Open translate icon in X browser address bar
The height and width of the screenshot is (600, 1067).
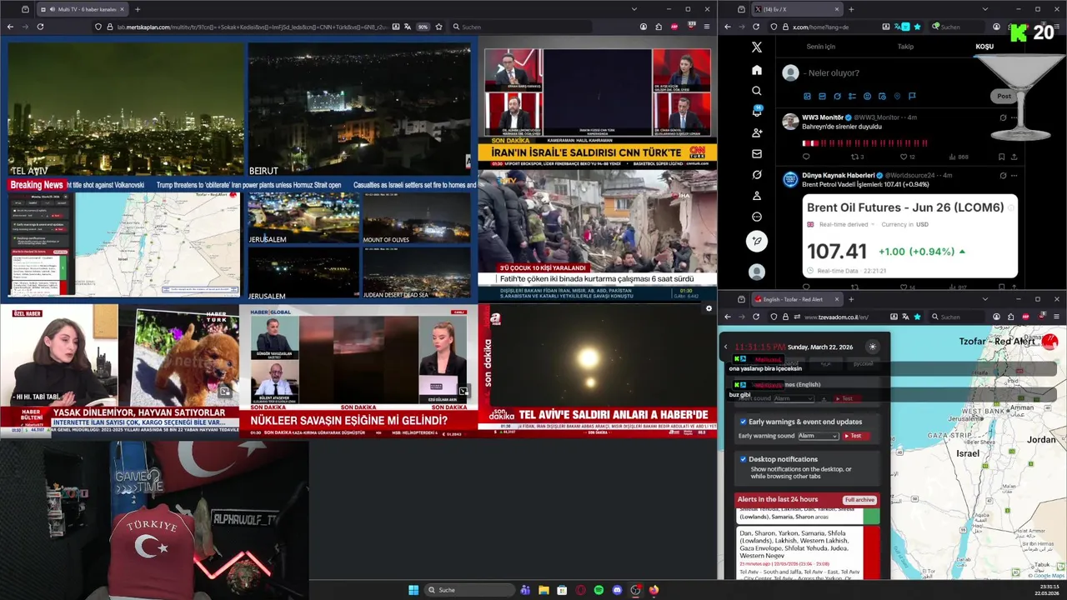897,27
